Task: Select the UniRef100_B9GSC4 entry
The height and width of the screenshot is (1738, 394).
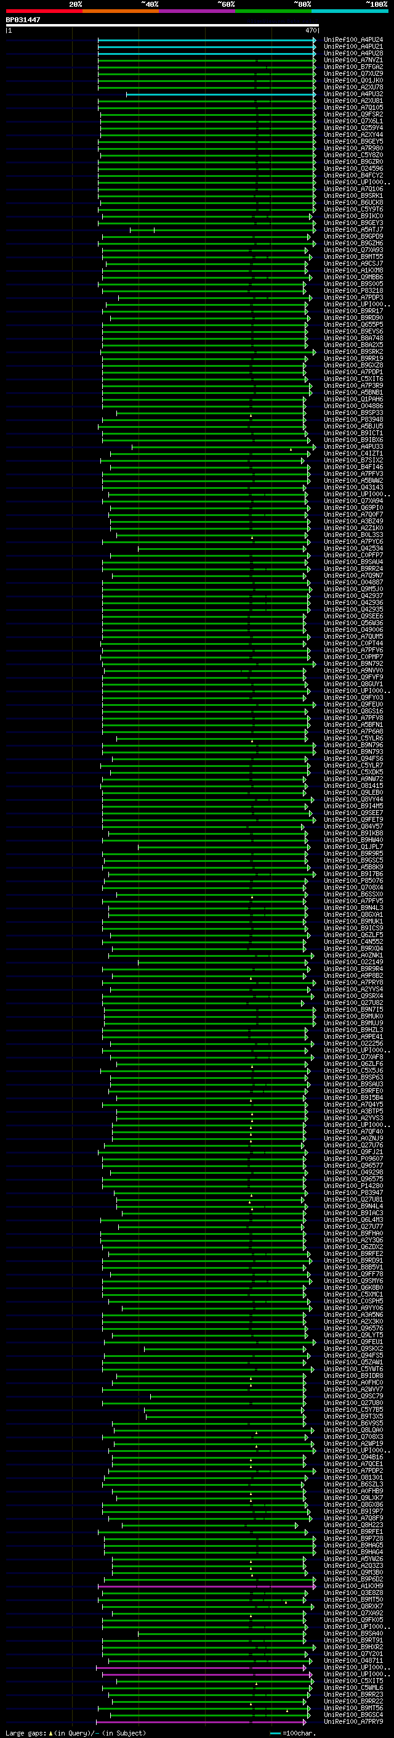Action: (x=353, y=1715)
